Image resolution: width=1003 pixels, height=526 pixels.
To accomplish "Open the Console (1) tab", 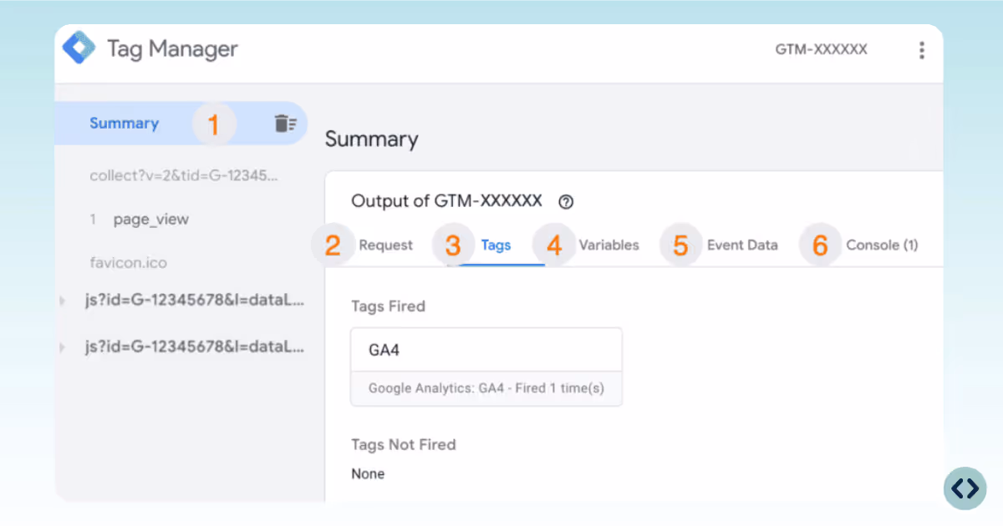I will [882, 245].
